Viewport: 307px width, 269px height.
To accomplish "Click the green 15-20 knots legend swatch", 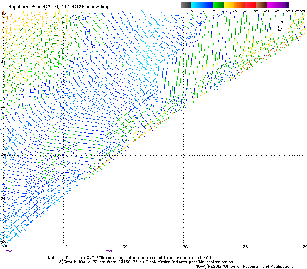I will coord(218,5).
